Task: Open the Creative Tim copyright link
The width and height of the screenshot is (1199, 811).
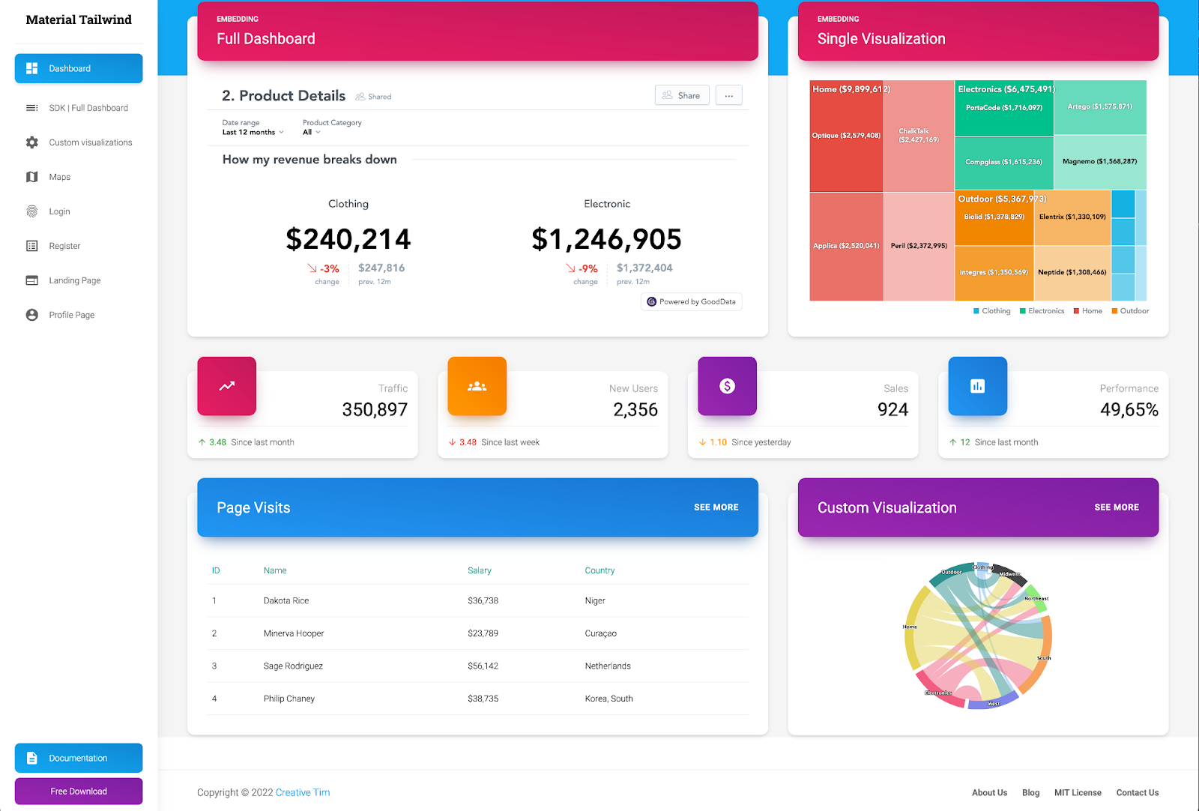Action: coord(302,792)
